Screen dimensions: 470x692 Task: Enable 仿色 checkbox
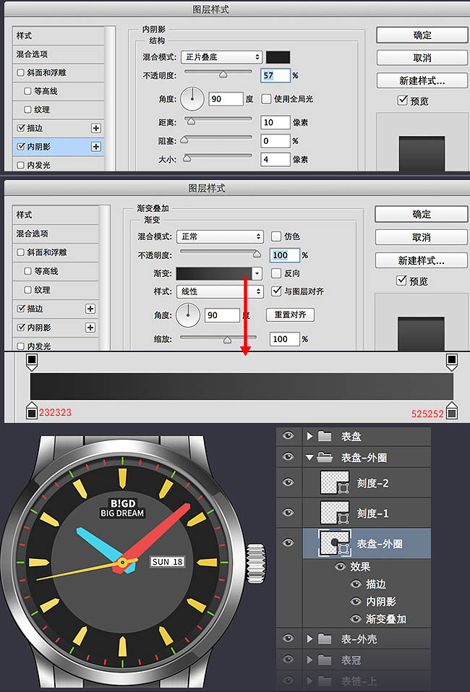(x=276, y=236)
